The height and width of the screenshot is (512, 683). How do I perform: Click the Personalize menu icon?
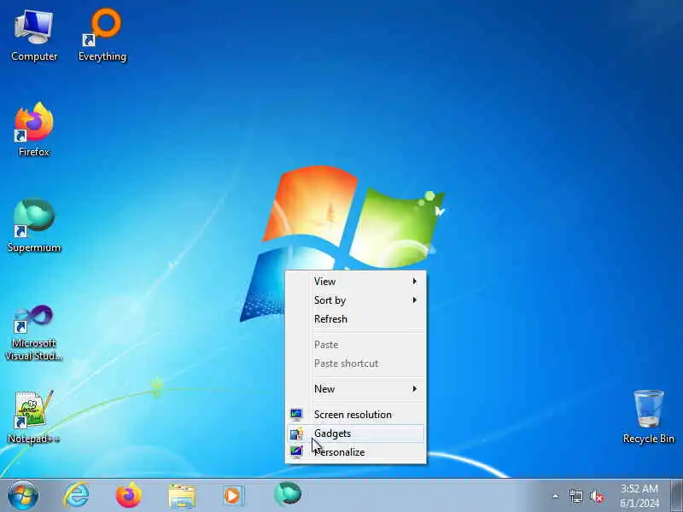pyautogui.click(x=296, y=452)
